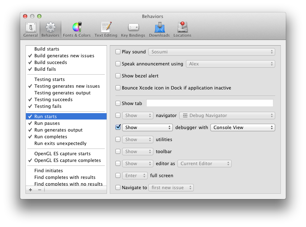Open the Alex voice dropdown

coord(231,64)
